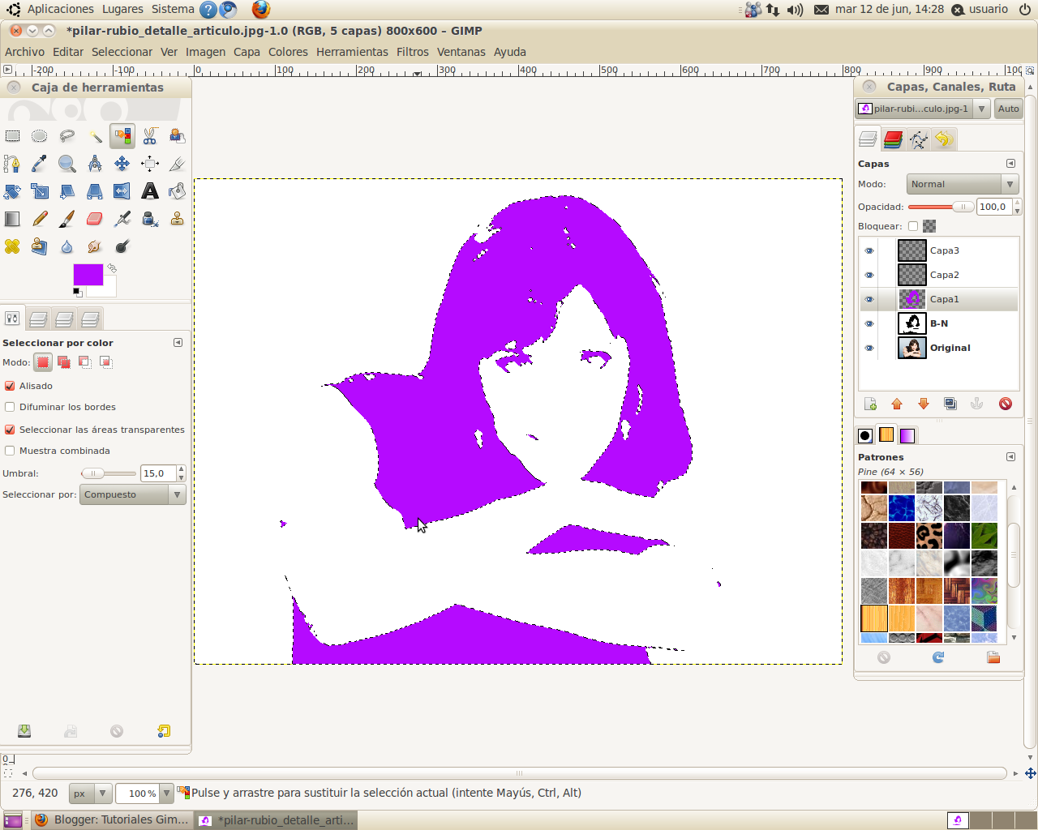Activate the Eraser tool
The height and width of the screenshot is (830, 1038).
click(x=94, y=218)
